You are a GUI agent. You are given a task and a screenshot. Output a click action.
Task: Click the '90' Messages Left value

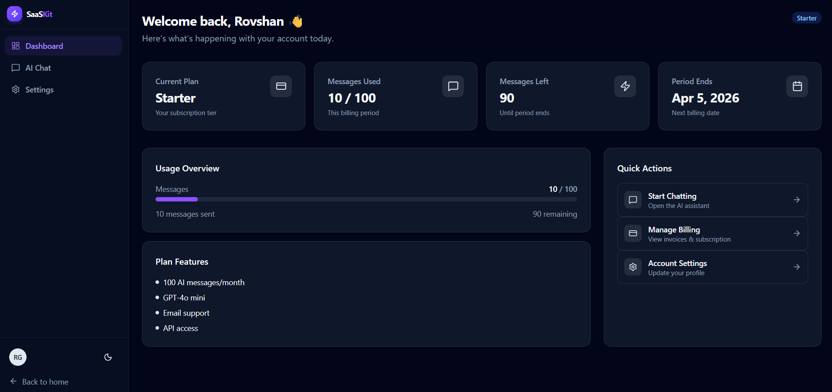pyautogui.click(x=507, y=98)
